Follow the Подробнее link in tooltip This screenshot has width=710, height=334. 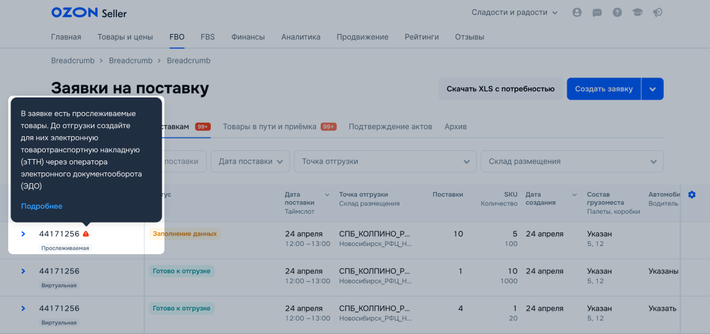tap(42, 206)
